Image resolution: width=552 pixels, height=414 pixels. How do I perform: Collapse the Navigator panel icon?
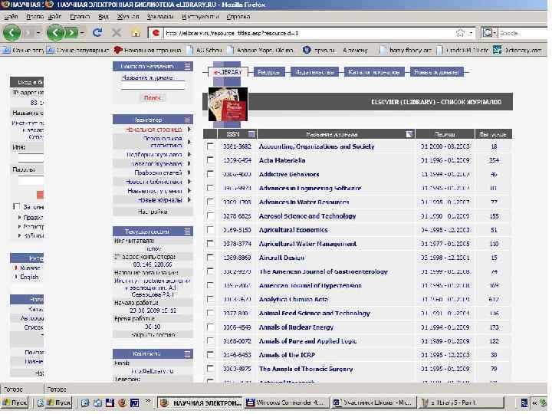pyautogui.click(x=188, y=120)
